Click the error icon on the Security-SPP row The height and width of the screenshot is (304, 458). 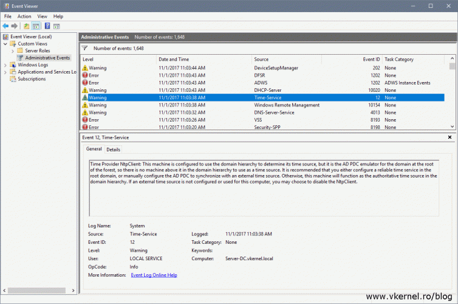click(x=85, y=127)
